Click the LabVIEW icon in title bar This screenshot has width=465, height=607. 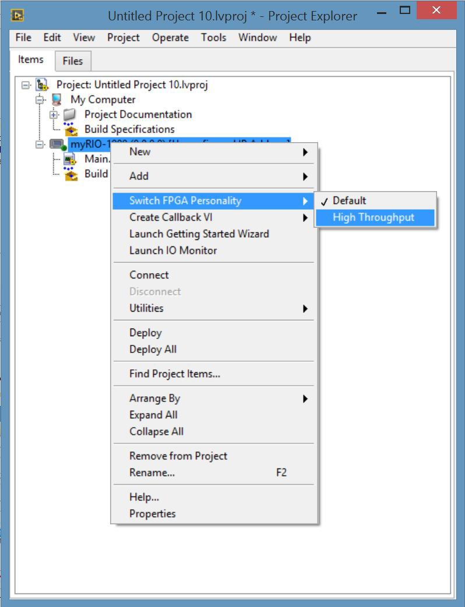click(17, 15)
